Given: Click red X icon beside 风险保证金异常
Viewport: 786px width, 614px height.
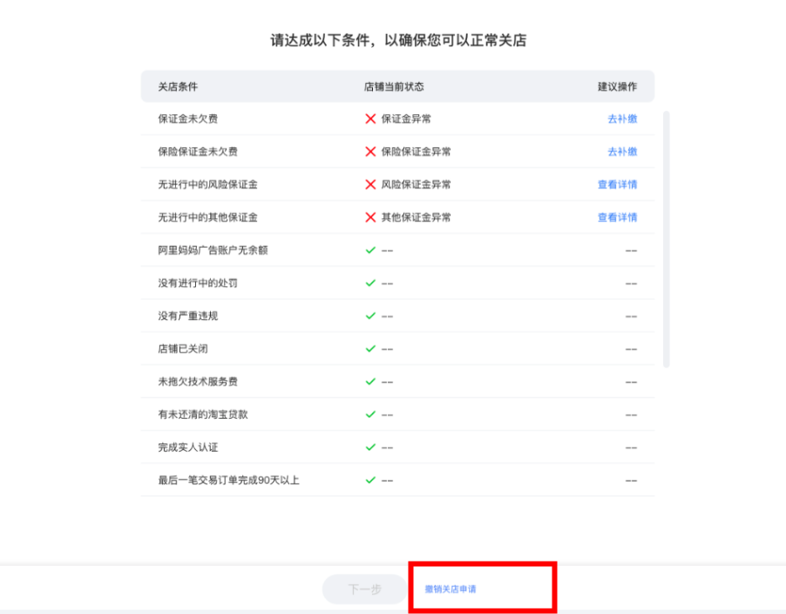Looking at the screenshot, I should (370, 185).
